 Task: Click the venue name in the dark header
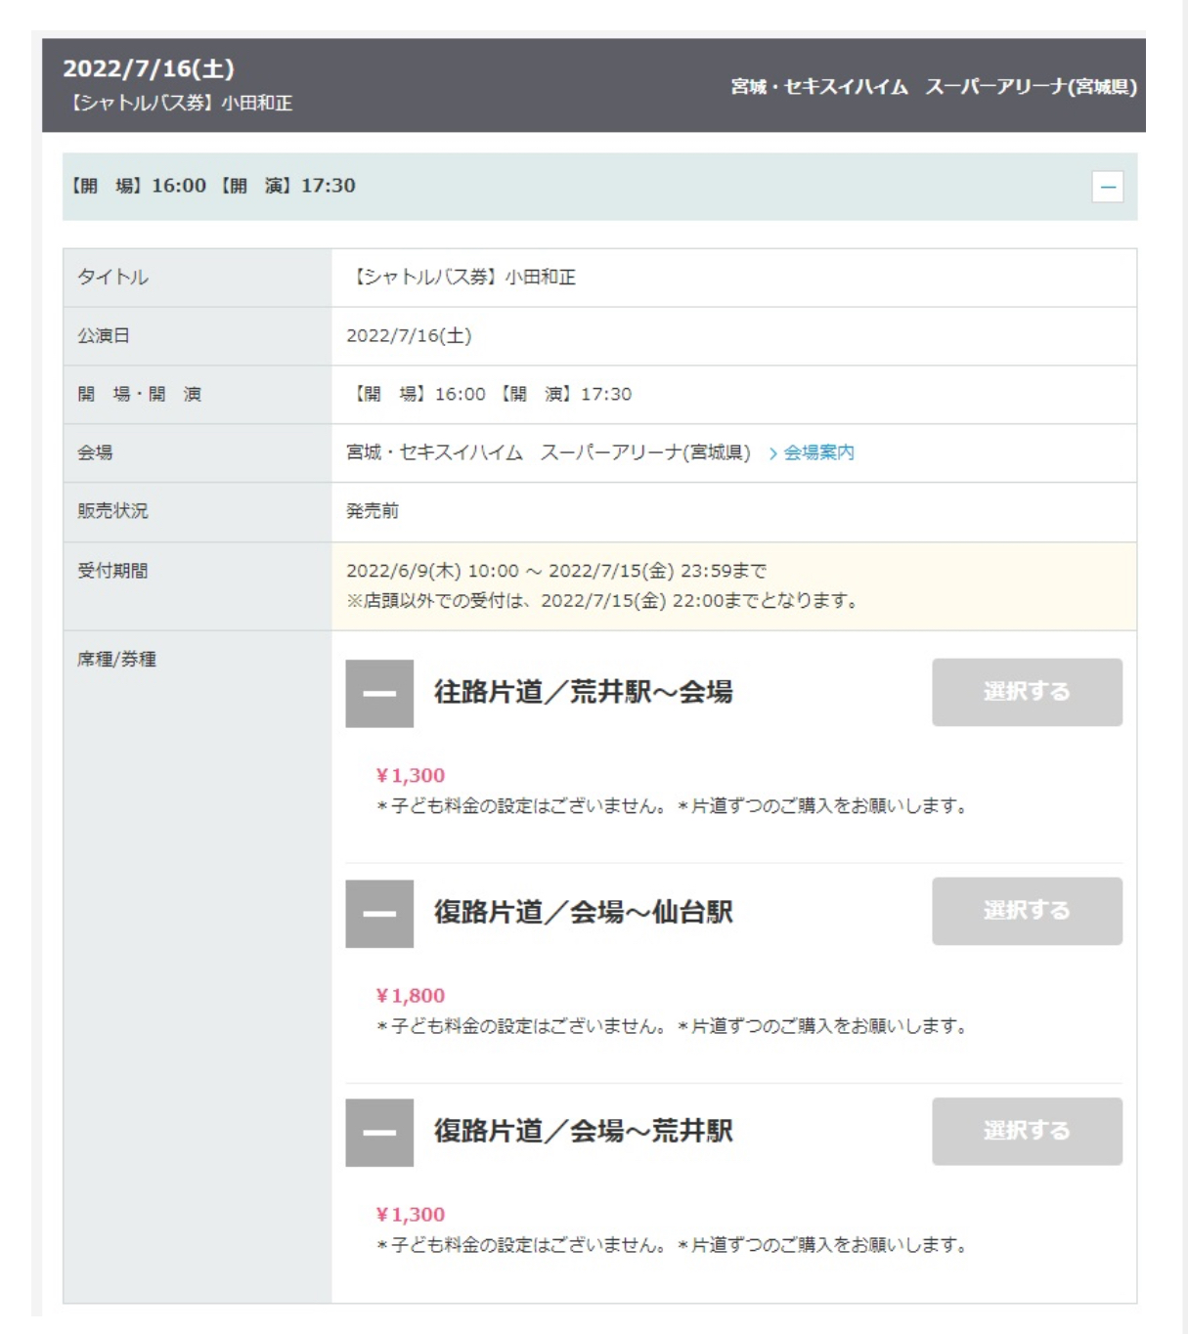(x=934, y=87)
